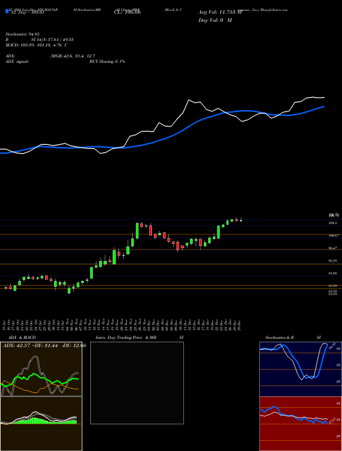Click the 88.08 price axis label
Image resolution: width=342 pixels, height=451 pixels.
(x=333, y=273)
